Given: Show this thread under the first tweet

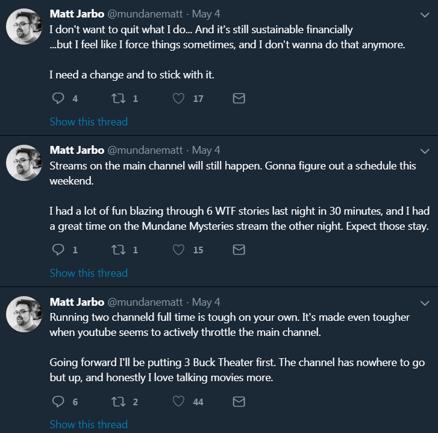Looking at the screenshot, I should (x=89, y=122).
